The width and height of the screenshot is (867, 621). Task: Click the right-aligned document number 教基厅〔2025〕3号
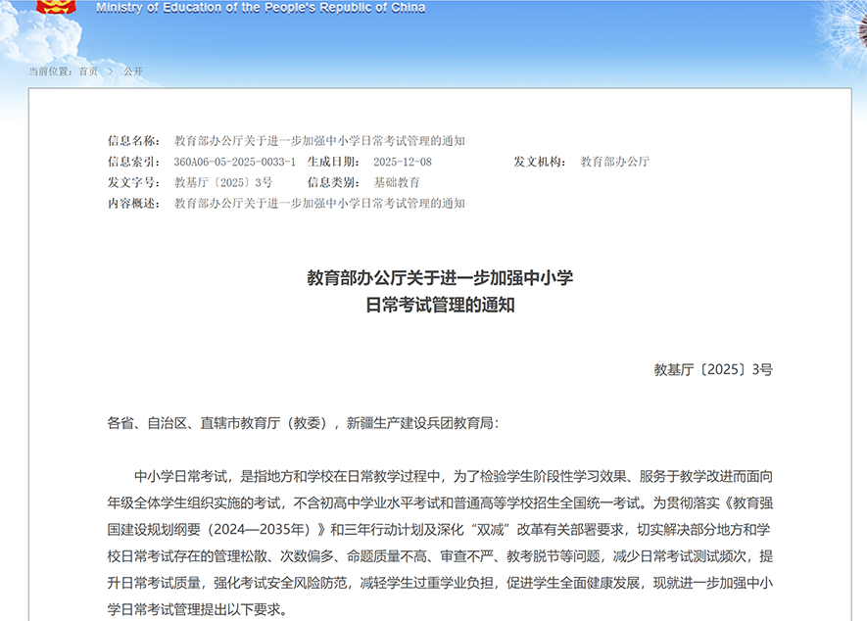[713, 370]
